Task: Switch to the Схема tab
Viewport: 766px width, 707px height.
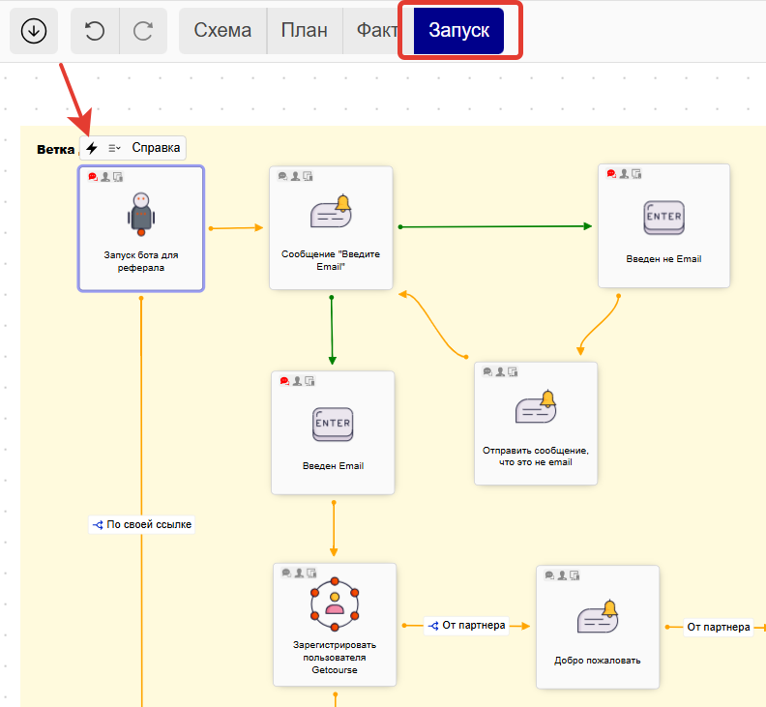Action: click(222, 31)
